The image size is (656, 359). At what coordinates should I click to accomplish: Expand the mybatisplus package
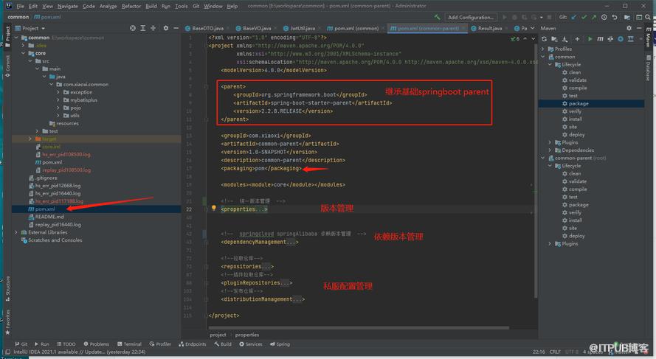[58, 100]
